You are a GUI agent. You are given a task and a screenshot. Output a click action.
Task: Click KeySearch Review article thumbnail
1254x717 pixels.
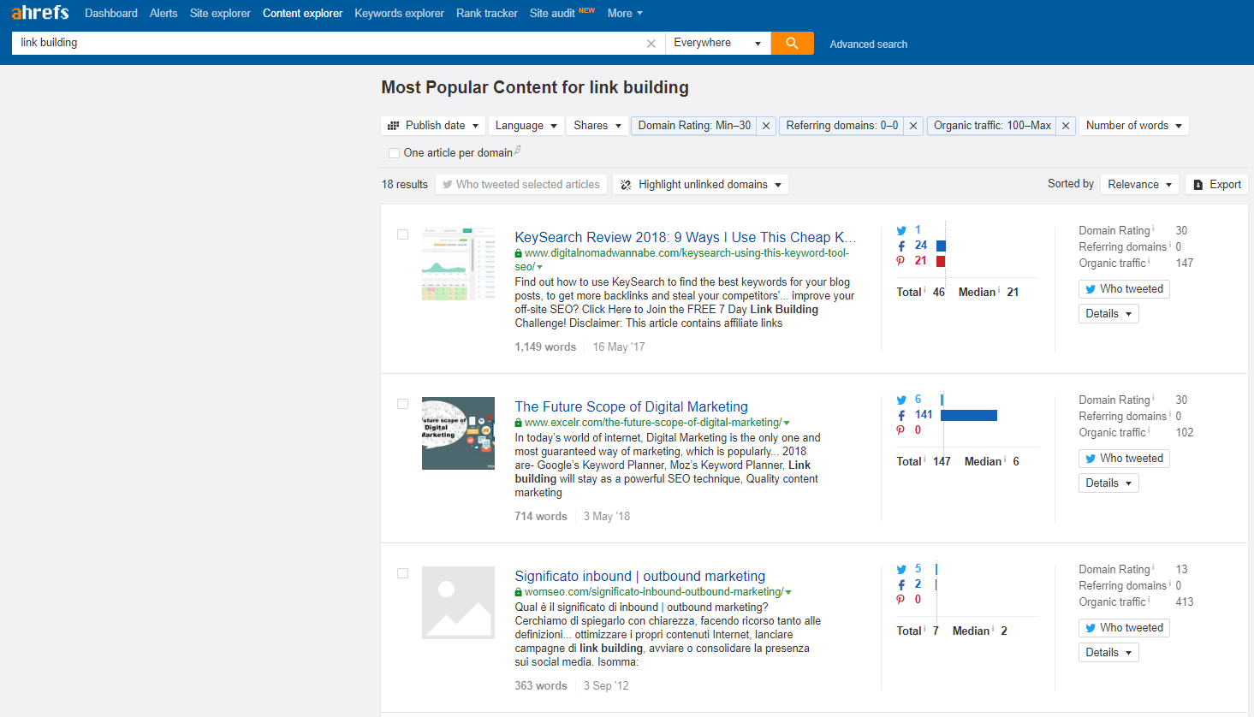(x=458, y=264)
